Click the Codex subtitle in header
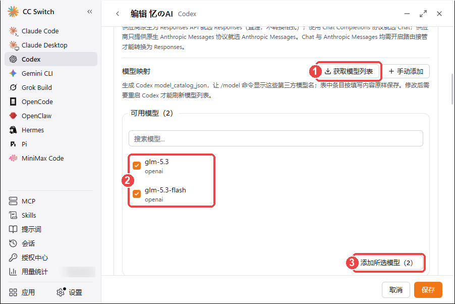455x304 pixels. pyautogui.click(x=187, y=14)
